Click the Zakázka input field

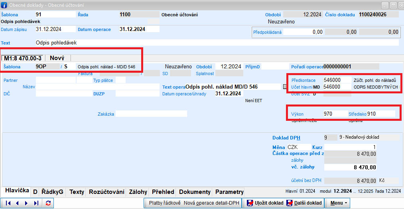pos(151,114)
